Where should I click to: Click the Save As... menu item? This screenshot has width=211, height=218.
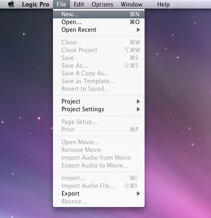coord(99,66)
